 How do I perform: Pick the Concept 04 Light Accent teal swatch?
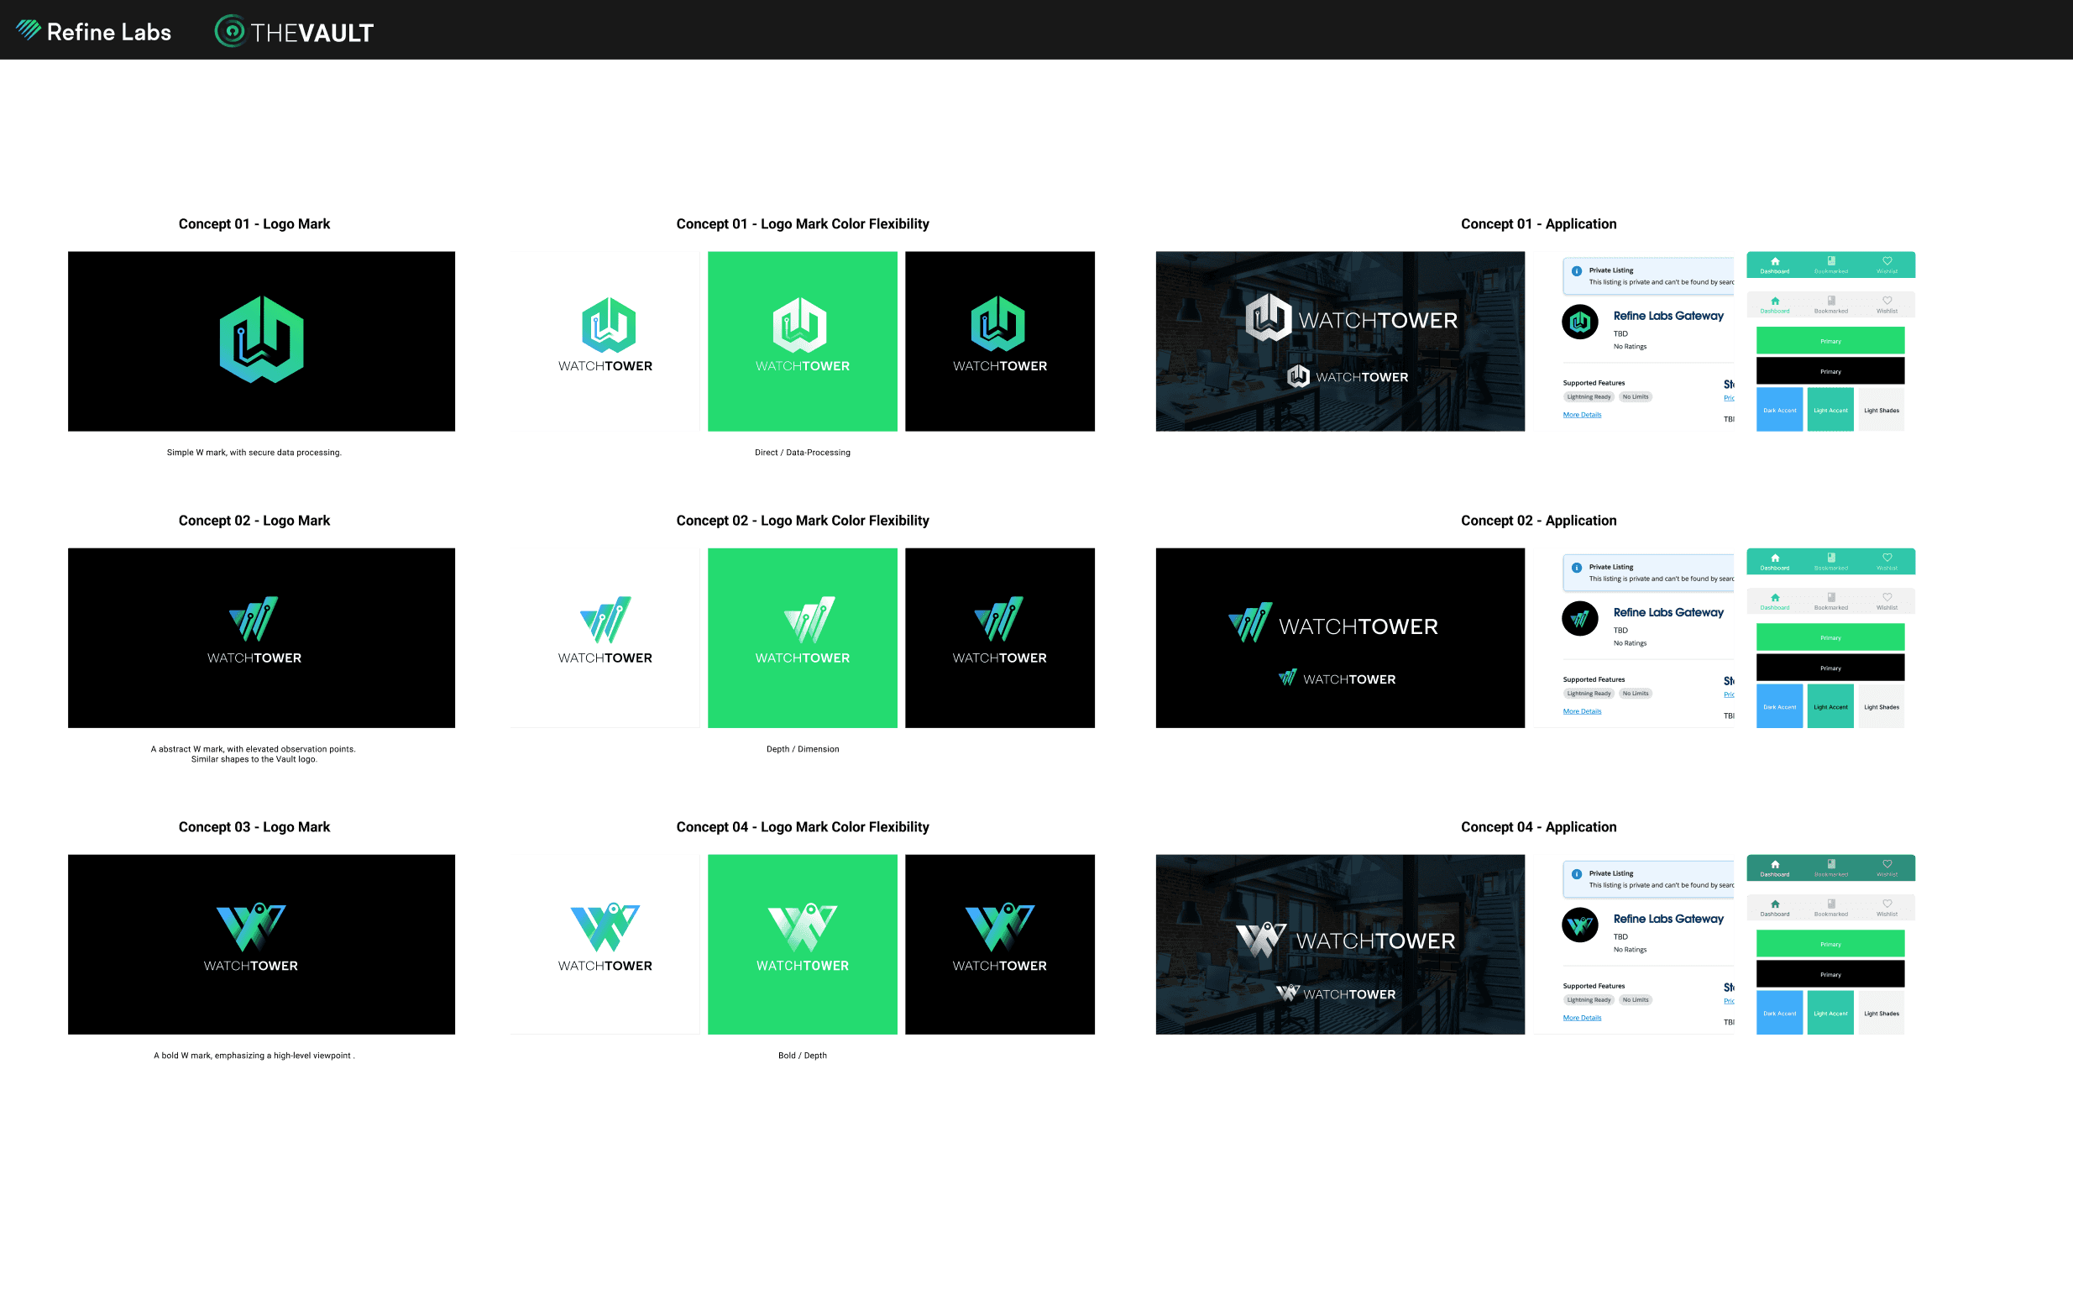(x=1830, y=1012)
